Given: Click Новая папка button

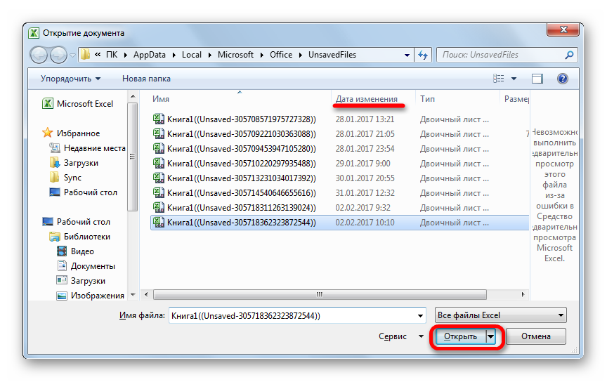Looking at the screenshot, I should [146, 79].
